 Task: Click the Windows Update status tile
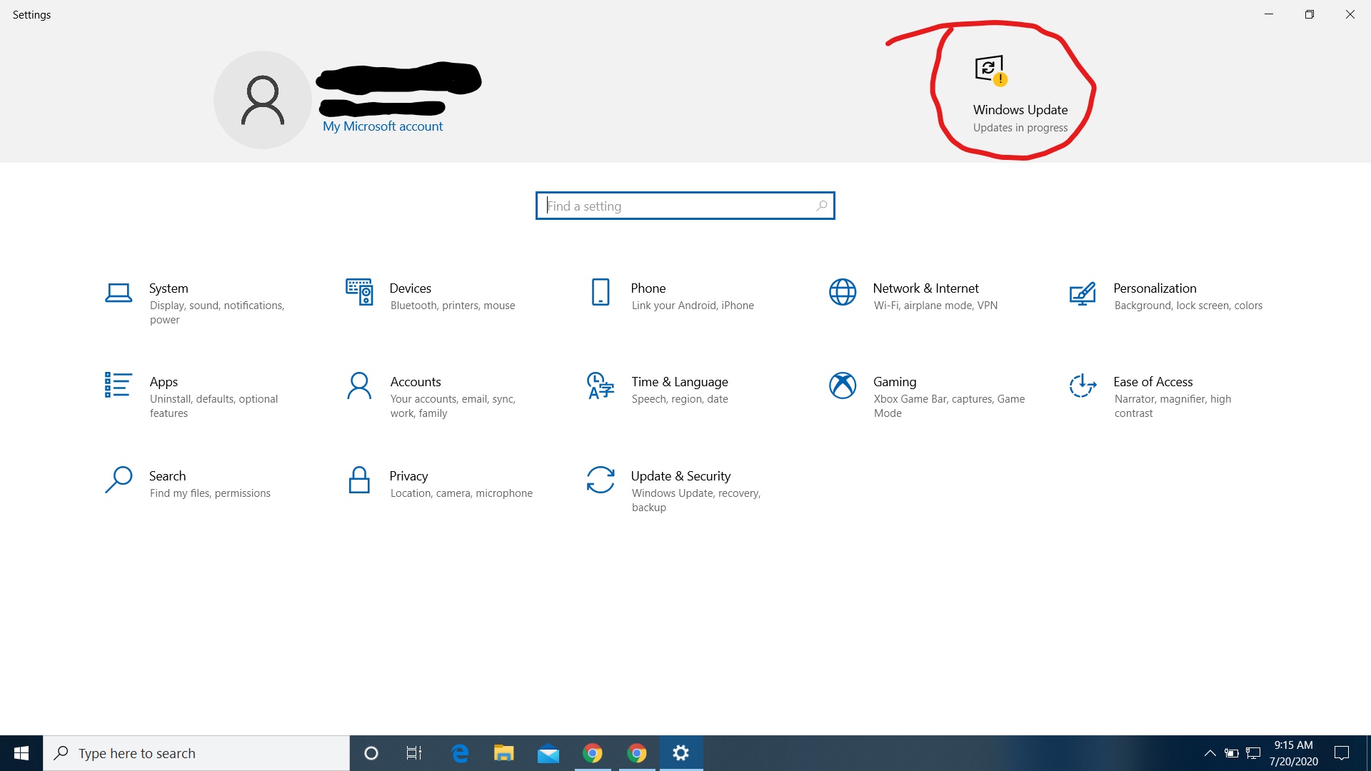(x=1020, y=94)
